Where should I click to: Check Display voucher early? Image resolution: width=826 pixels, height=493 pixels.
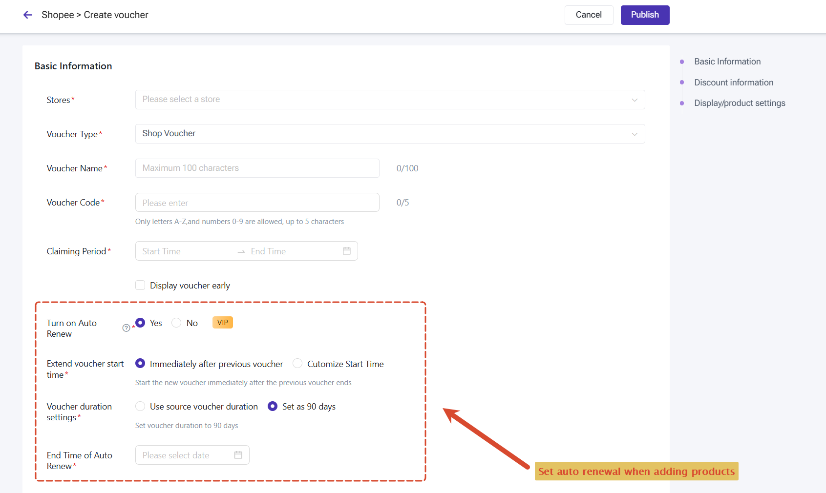pos(140,285)
